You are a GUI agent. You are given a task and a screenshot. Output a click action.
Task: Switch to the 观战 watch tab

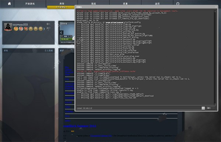(x=94, y=4)
